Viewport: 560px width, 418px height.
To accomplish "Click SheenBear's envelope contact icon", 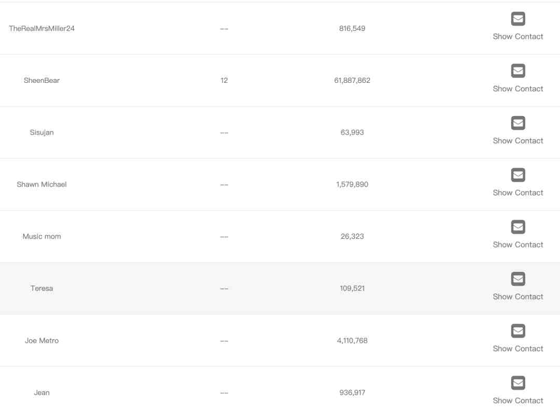I will (x=518, y=71).
